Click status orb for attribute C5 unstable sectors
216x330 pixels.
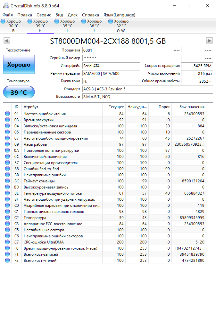click(x=7, y=230)
